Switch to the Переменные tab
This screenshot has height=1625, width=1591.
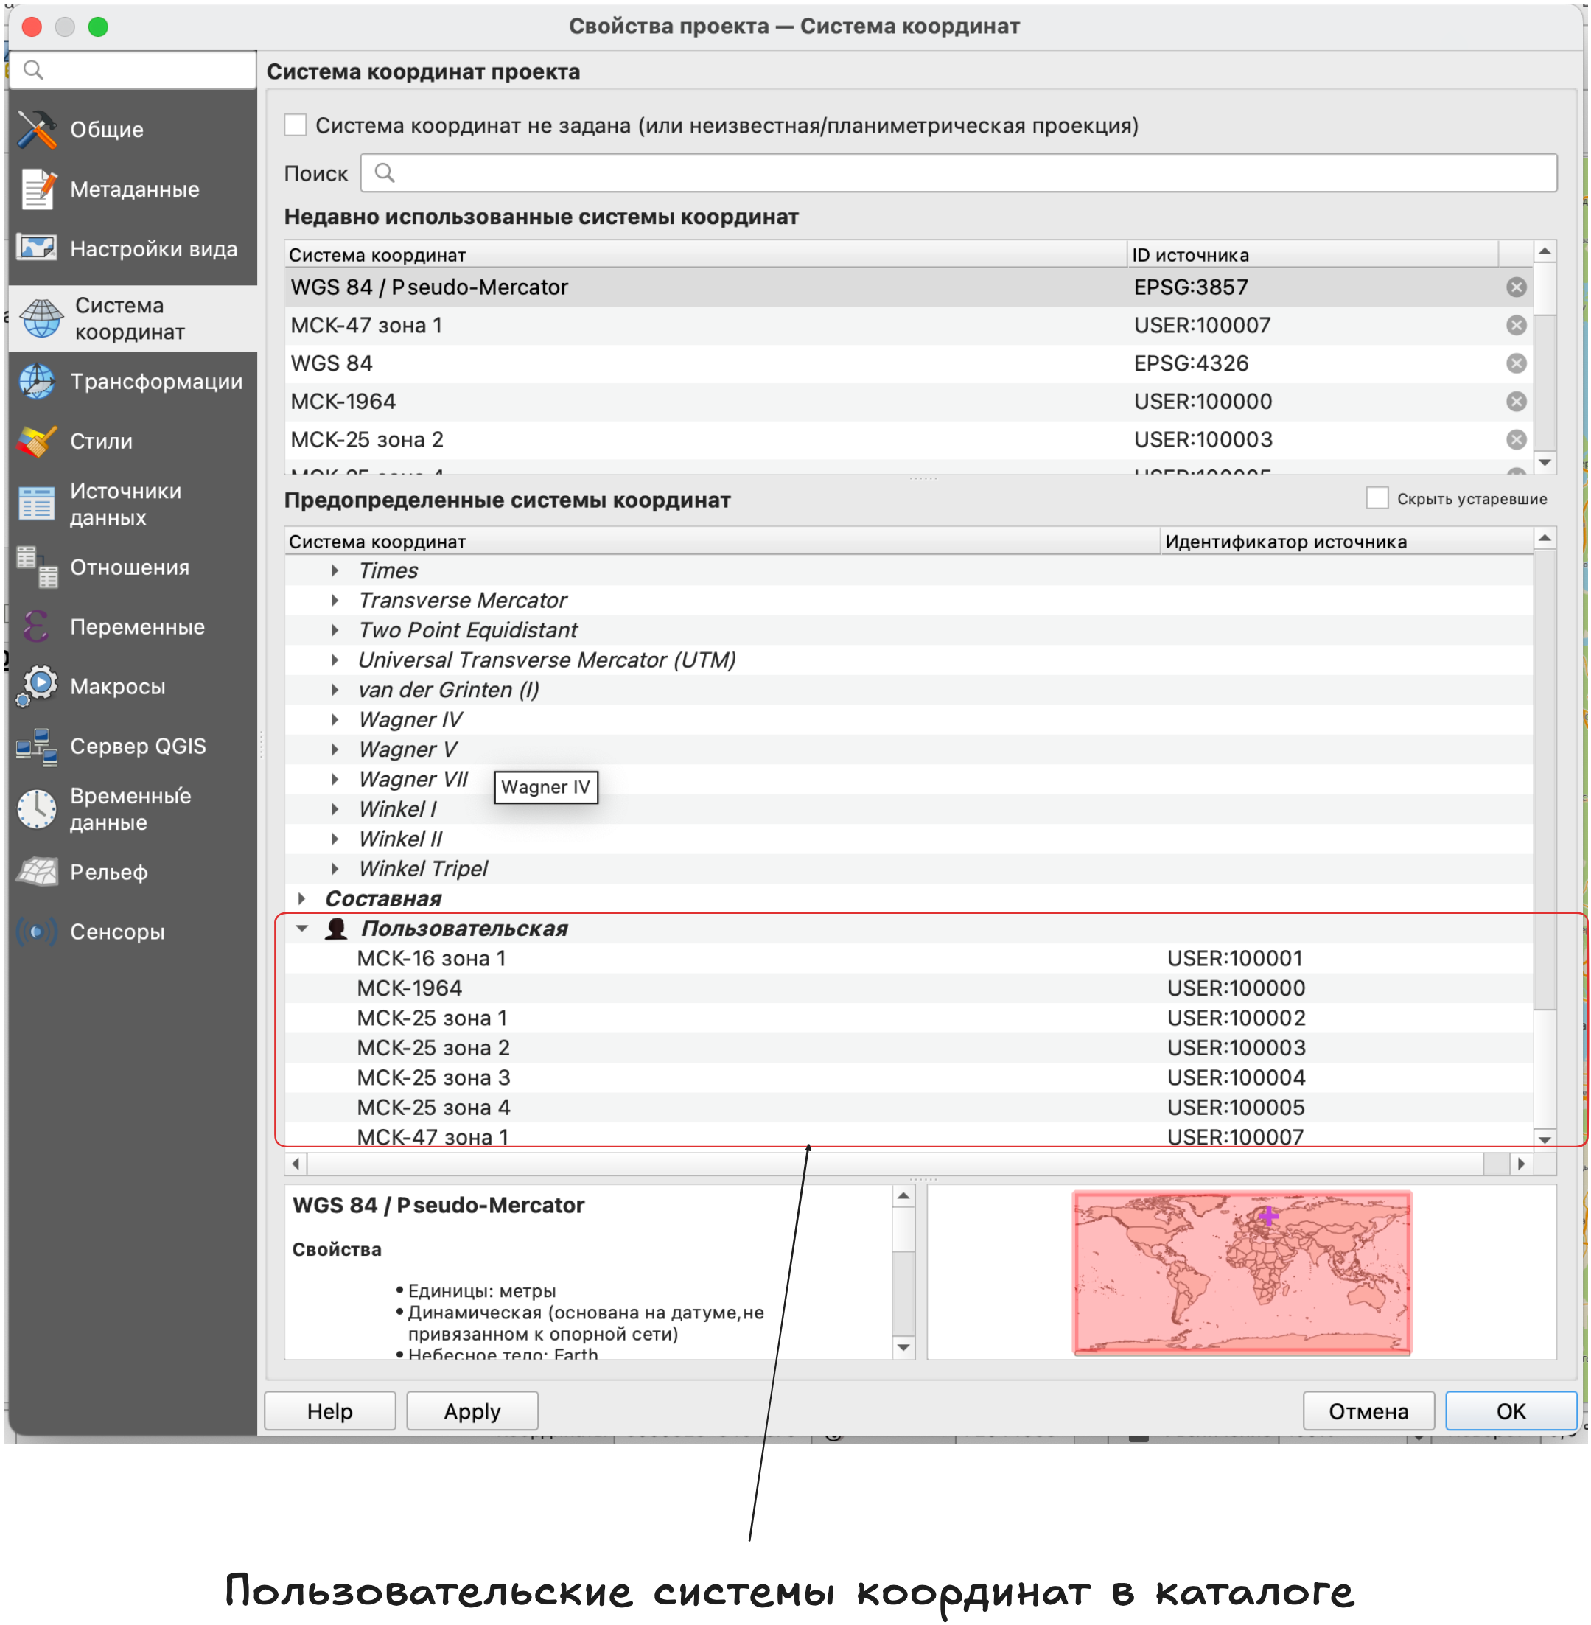136,626
